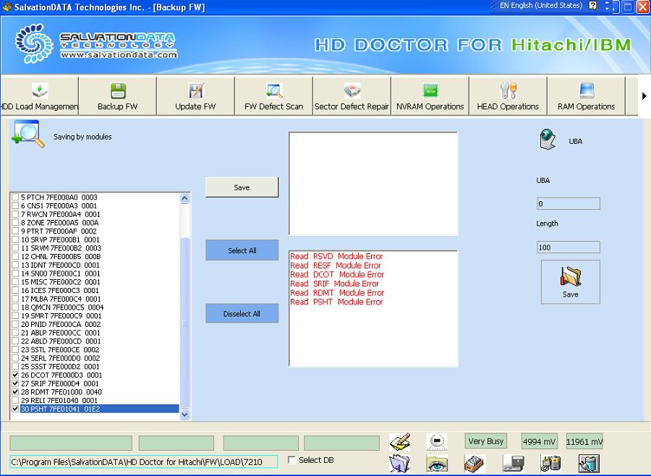Click 'Read RDMT Module Error' log line

[337, 293]
